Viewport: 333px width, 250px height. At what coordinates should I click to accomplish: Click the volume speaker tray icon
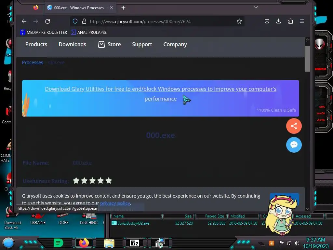tap(297, 243)
